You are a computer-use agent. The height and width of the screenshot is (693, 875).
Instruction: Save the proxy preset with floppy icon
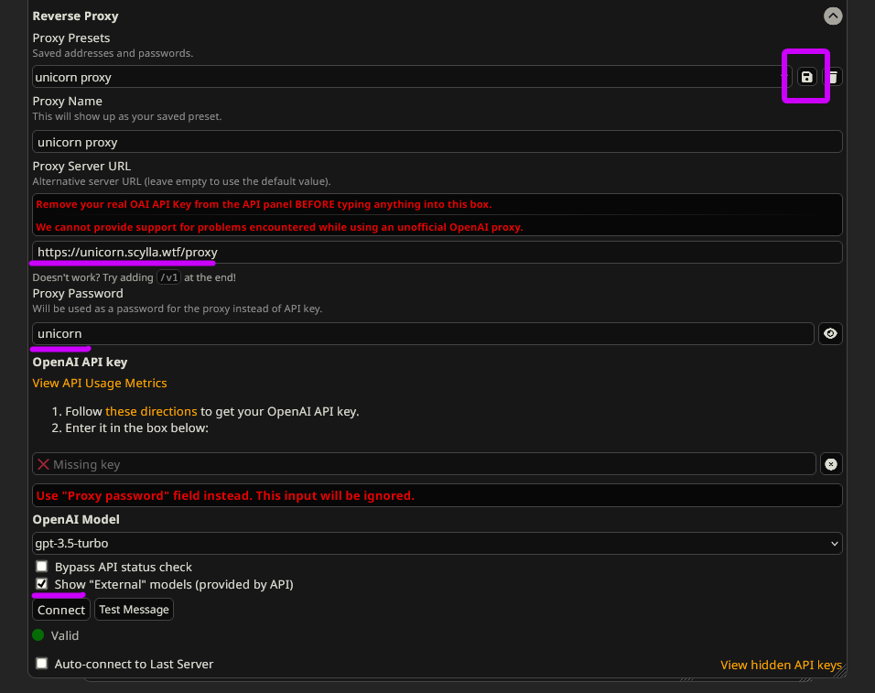pyautogui.click(x=806, y=77)
